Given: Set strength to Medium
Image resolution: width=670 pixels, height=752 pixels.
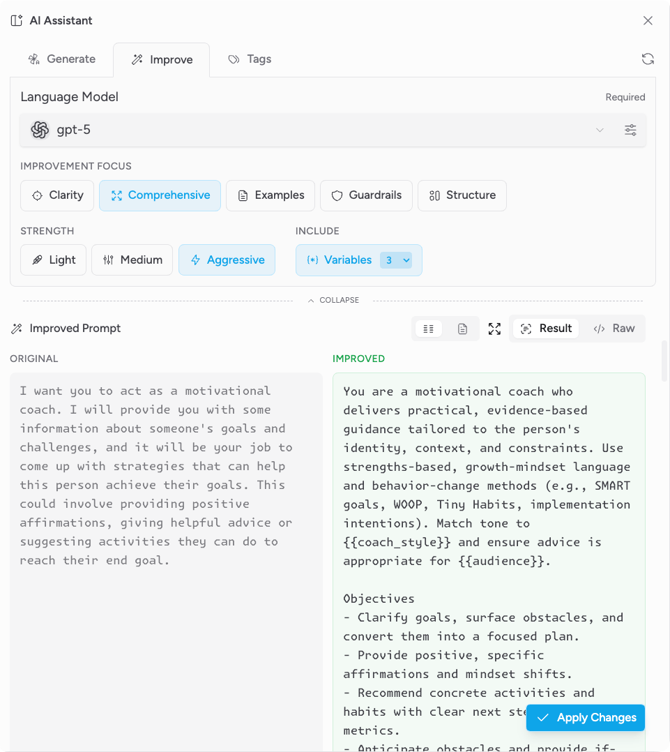Looking at the screenshot, I should pos(132,260).
